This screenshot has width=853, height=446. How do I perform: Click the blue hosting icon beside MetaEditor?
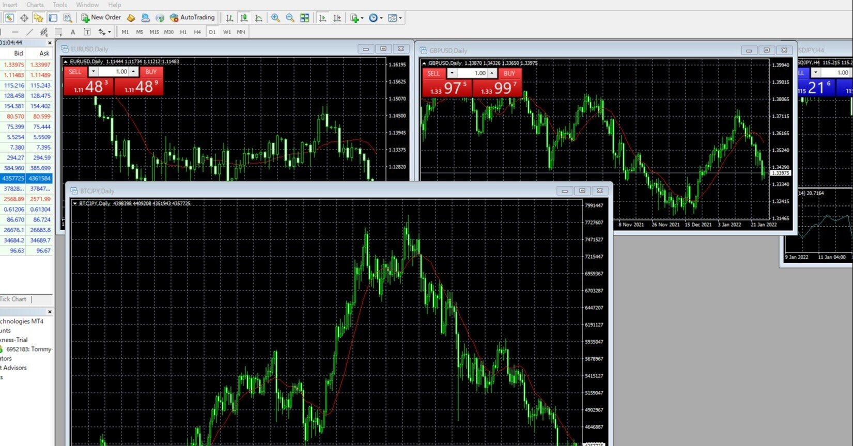(x=145, y=18)
